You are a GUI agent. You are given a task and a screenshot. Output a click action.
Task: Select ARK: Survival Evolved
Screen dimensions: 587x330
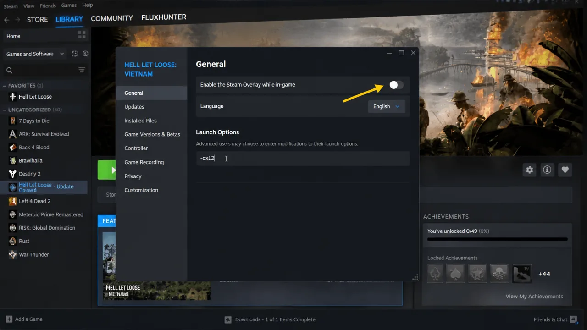coord(44,134)
